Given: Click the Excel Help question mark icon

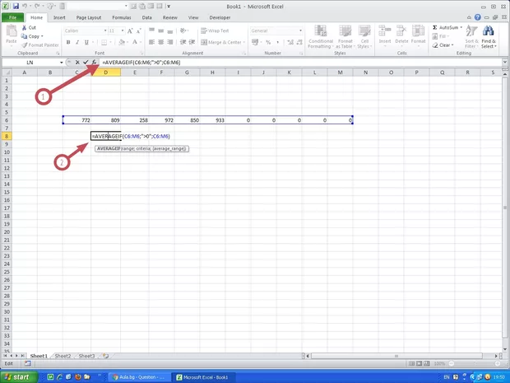Looking at the screenshot, I should pos(477,17).
